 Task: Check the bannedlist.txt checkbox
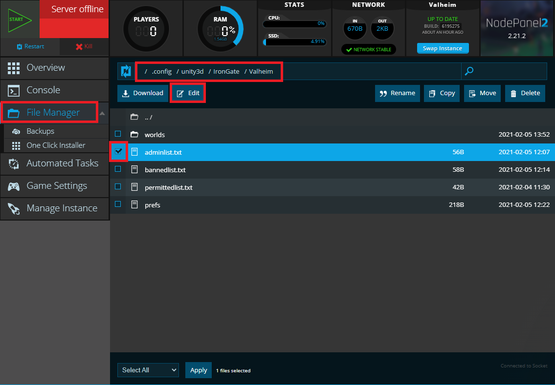(x=118, y=169)
